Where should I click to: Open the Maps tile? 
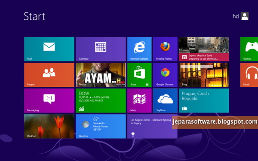tap(139, 100)
